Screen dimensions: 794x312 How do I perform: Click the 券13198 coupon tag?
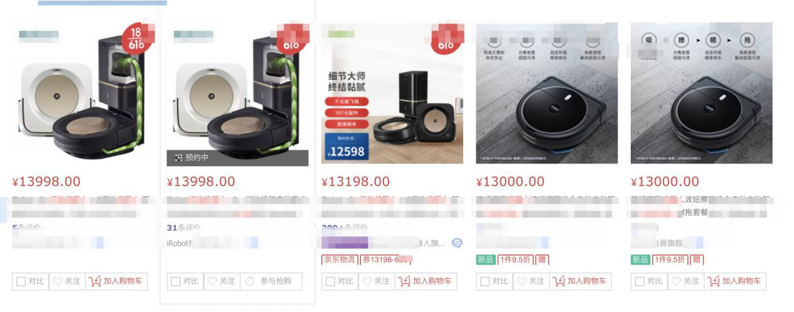(x=386, y=259)
